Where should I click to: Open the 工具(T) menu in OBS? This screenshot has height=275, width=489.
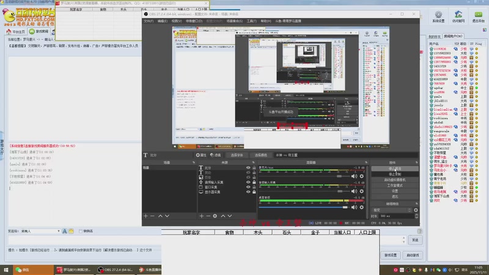(252, 21)
